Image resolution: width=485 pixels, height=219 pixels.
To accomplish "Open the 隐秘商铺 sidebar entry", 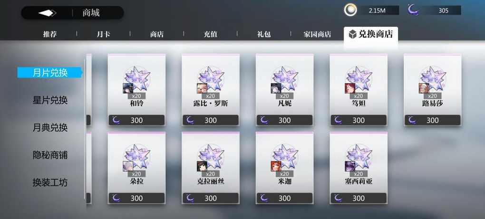I will [x=50, y=155].
